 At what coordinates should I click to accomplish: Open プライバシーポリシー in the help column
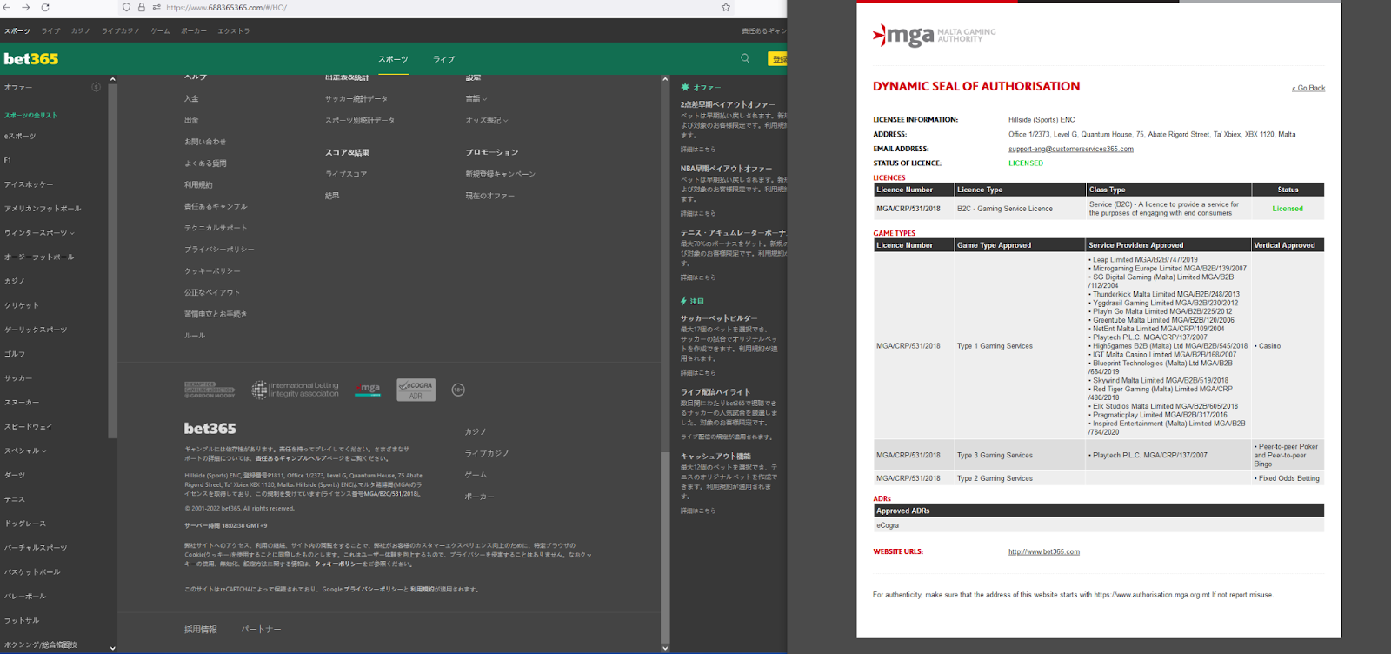[219, 250]
